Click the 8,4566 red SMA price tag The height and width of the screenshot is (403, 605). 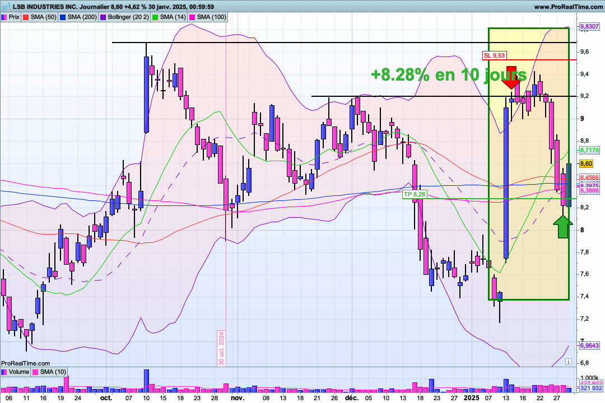coord(589,178)
